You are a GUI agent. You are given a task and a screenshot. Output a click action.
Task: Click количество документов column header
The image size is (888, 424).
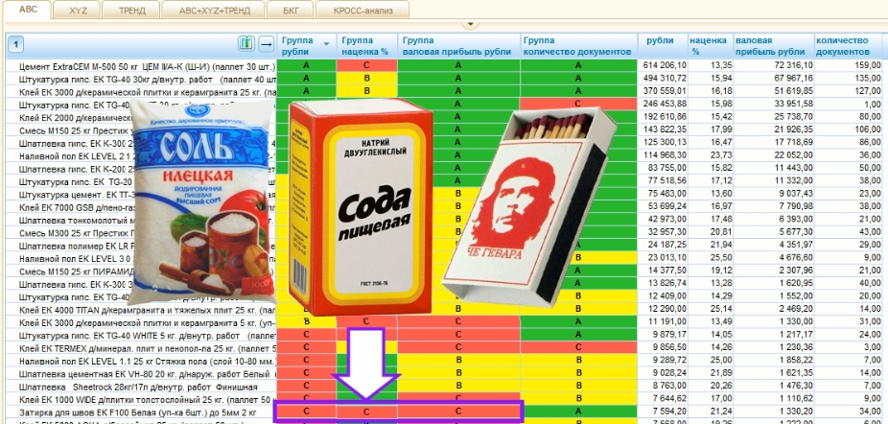coord(848,46)
